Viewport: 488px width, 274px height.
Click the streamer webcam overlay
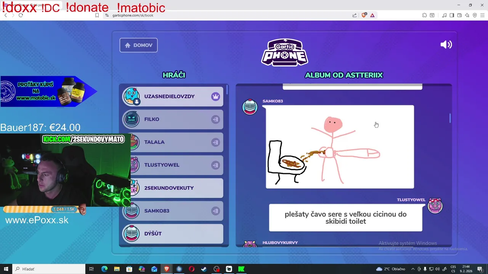[x=65, y=170]
